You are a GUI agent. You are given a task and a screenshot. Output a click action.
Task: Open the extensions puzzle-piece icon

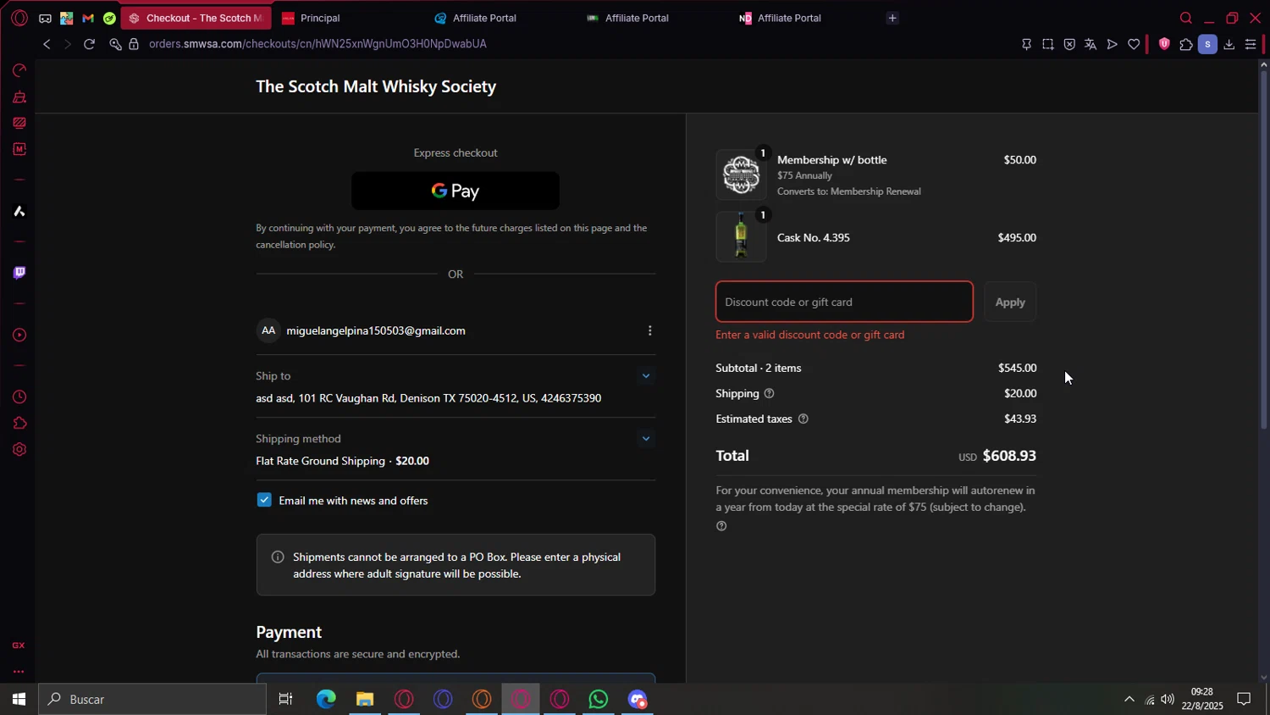point(1186,44)
